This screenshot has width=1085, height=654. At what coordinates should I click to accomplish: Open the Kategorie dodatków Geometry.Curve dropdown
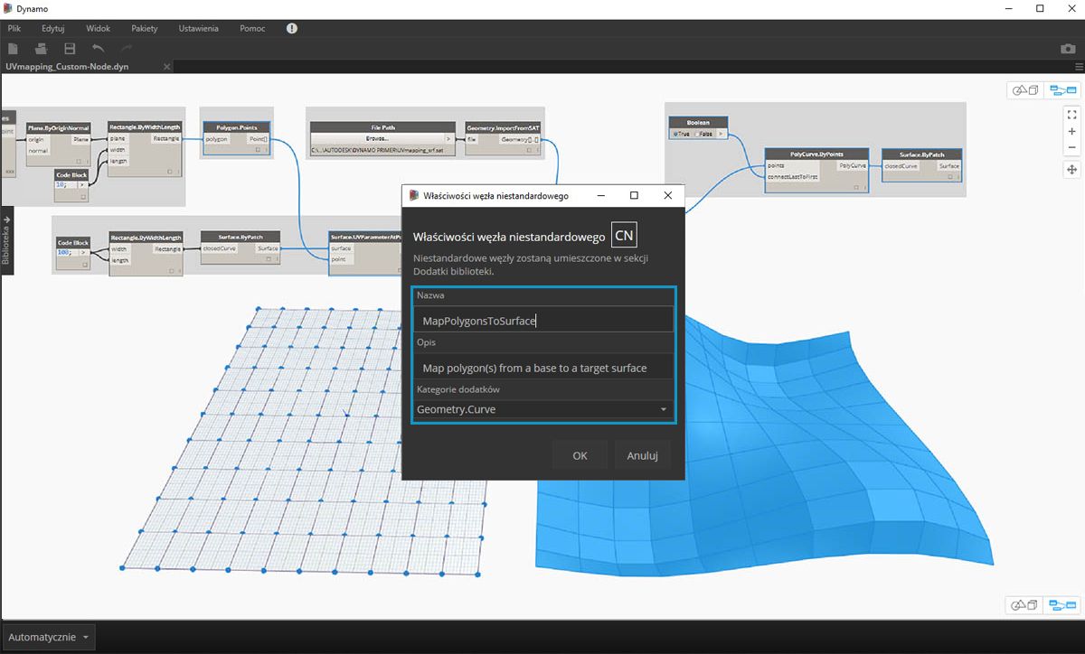[542, 409]
